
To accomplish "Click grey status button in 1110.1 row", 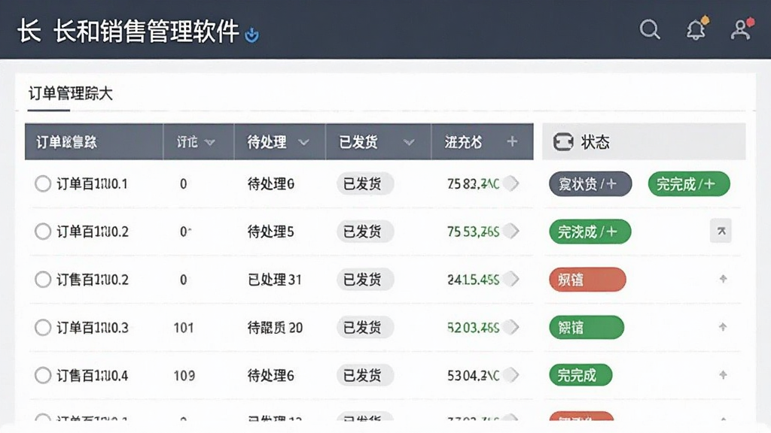I will (x=590, y=184).
